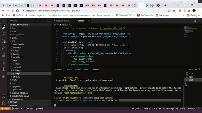This screenshot has height=113, width=202.
Task: Create a new terminal with plus icon
Action: [190, 69]
